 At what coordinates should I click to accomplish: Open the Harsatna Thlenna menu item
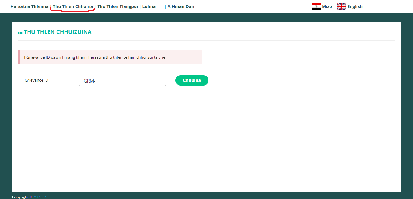29,6
